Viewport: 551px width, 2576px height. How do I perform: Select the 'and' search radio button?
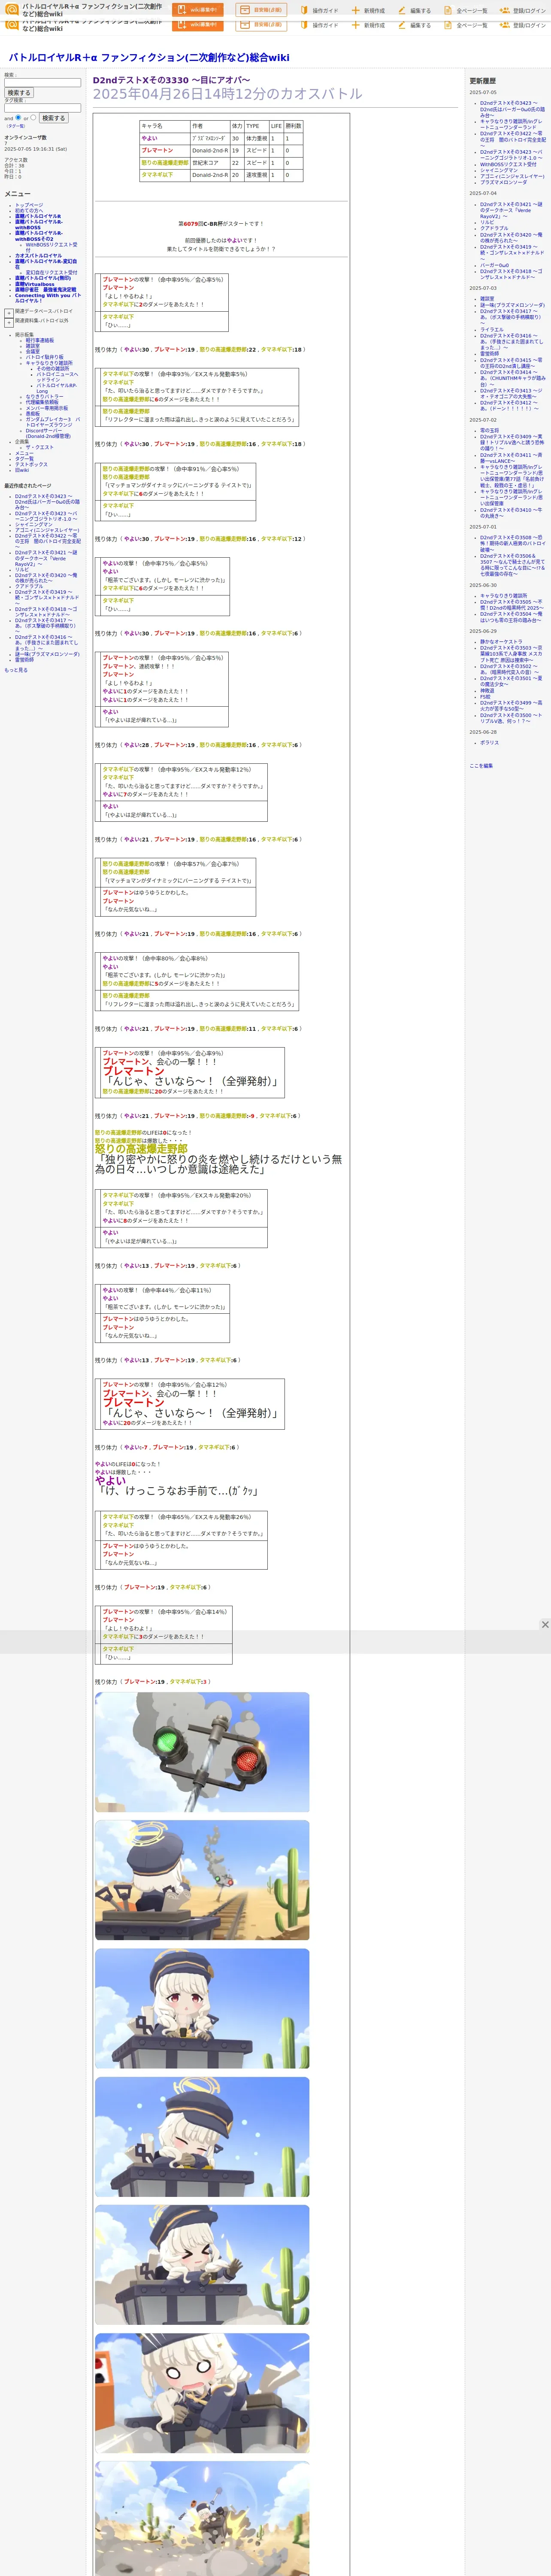point(18,117)
